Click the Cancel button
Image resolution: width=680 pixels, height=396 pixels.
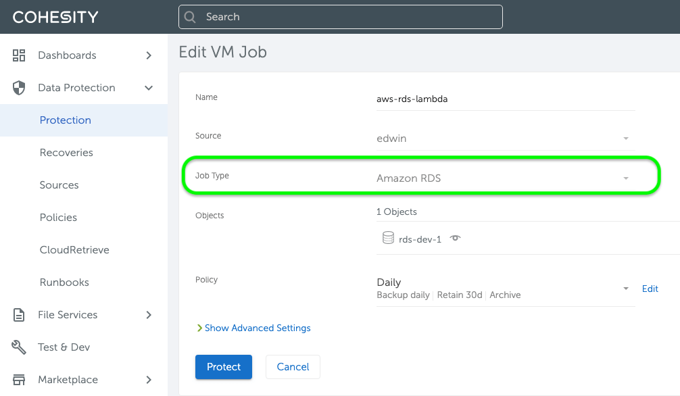point(293,367)
